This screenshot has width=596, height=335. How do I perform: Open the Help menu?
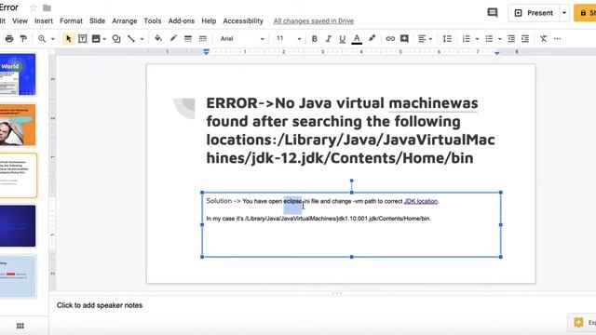(x=209, y=20)
